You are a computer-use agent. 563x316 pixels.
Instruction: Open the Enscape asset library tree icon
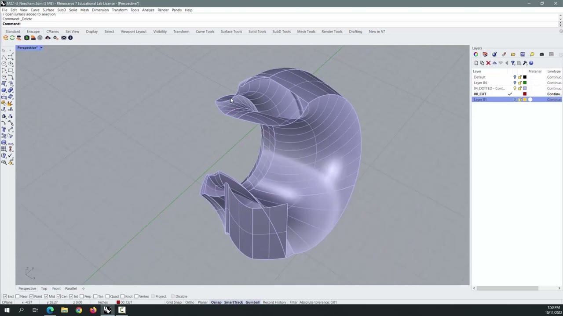point(27,38)
